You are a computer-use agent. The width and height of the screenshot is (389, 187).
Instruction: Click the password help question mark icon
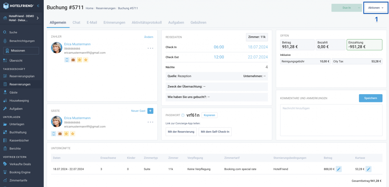tap(183, 115)
